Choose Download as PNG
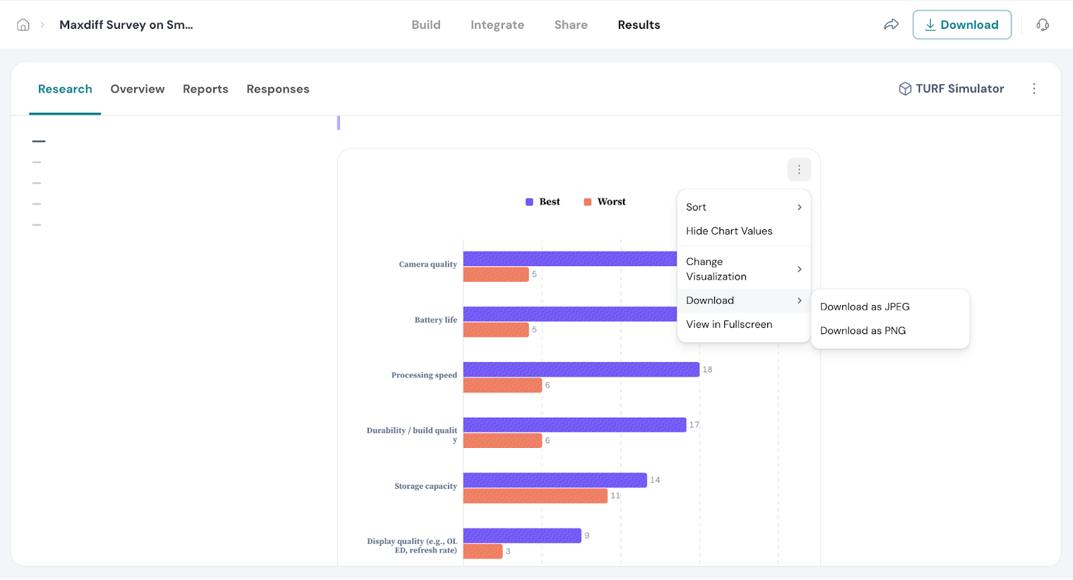This screenshot has width=1073, height=580. pyautogui.click(x=862, y=331)
